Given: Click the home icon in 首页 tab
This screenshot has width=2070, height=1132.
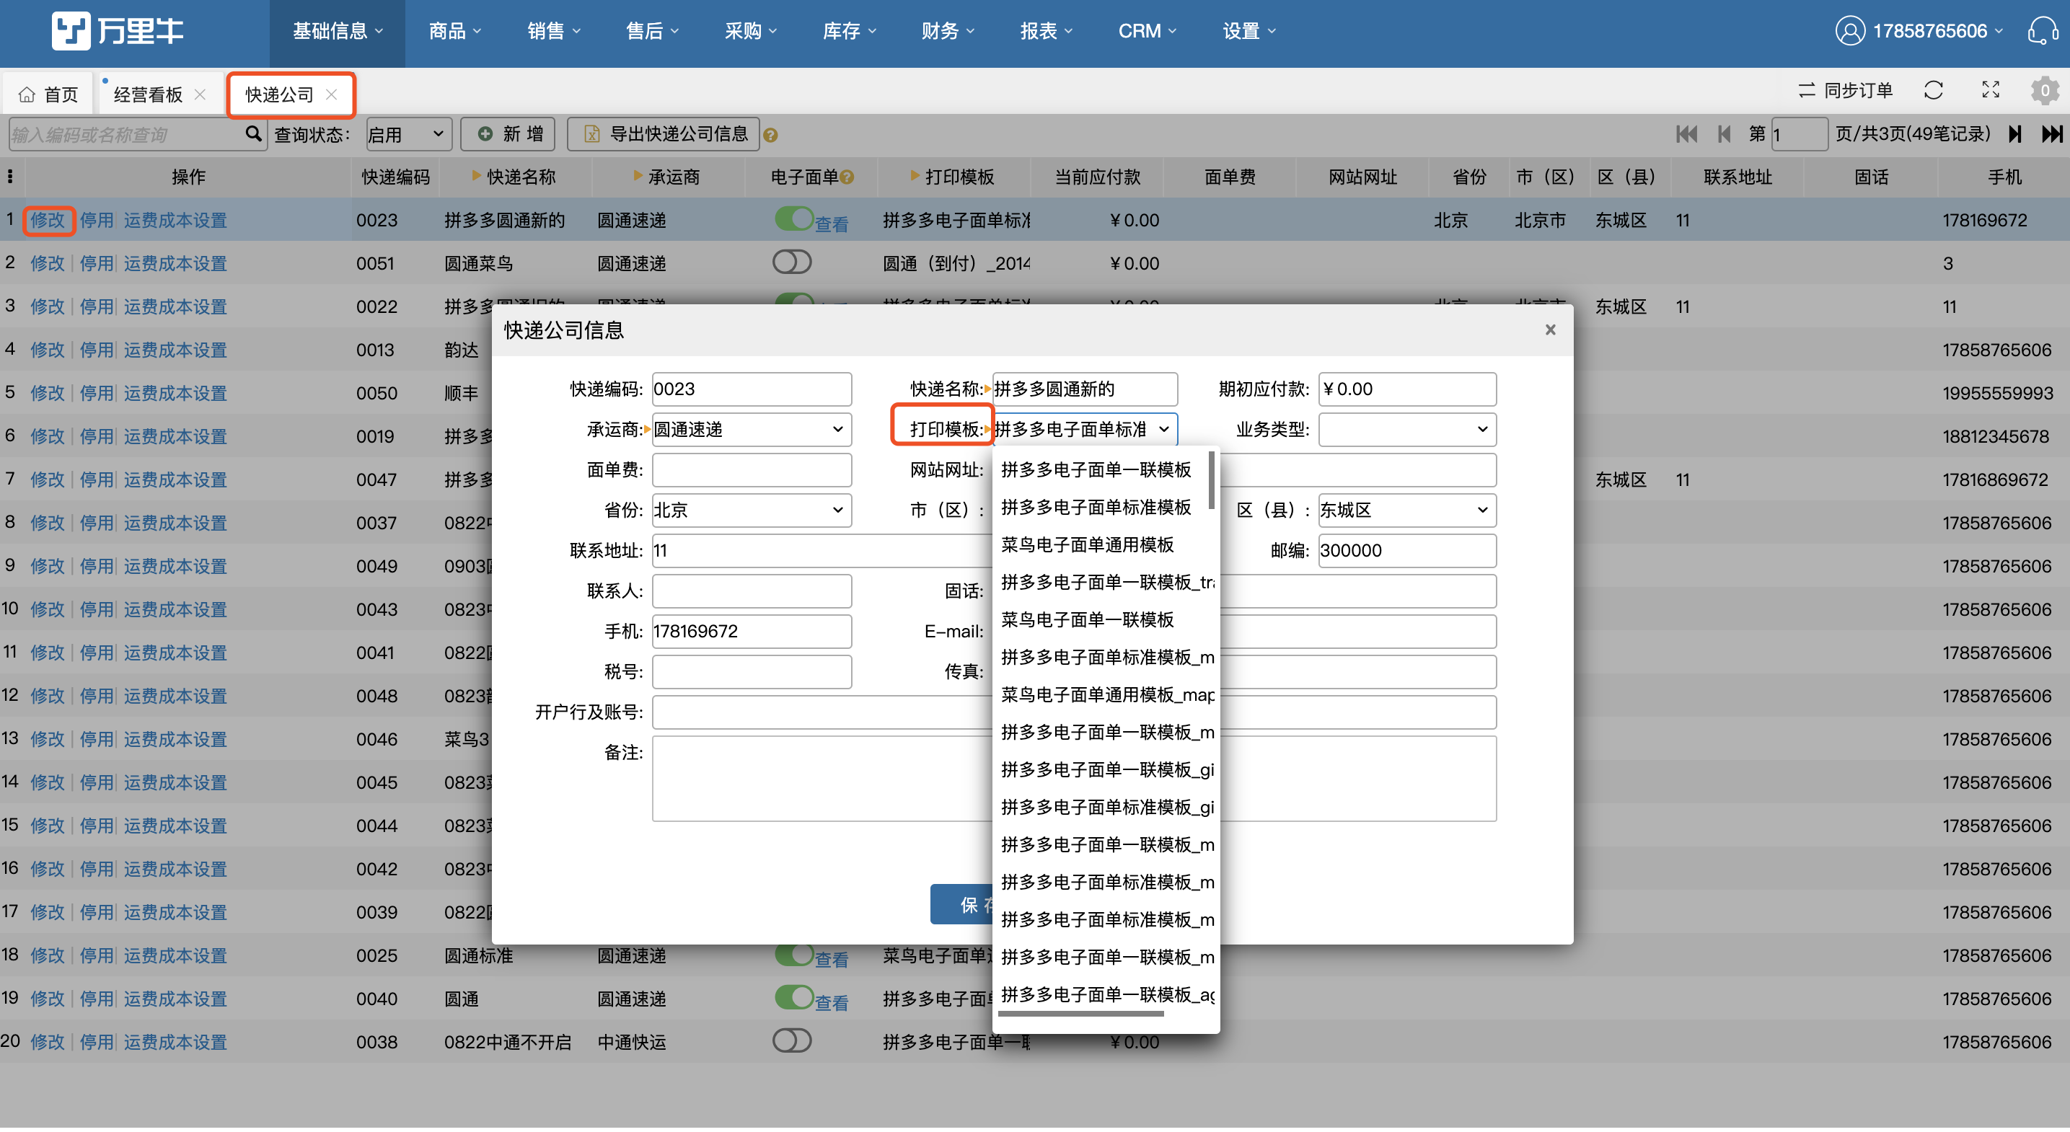Looking at the screenshot, I should click(x=27, y=94).
